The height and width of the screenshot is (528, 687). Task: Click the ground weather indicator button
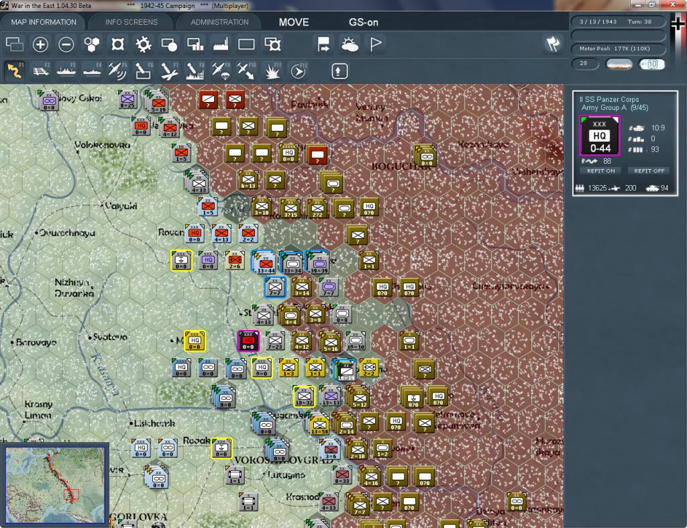pyautogui.click(x=619, y=64)
